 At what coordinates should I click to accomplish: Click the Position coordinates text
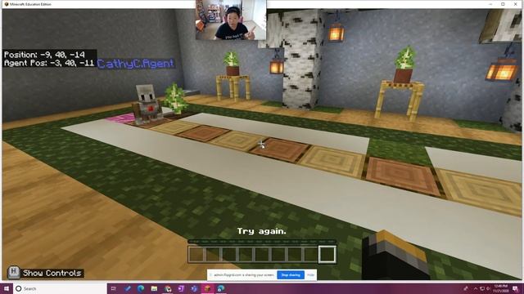44,55
